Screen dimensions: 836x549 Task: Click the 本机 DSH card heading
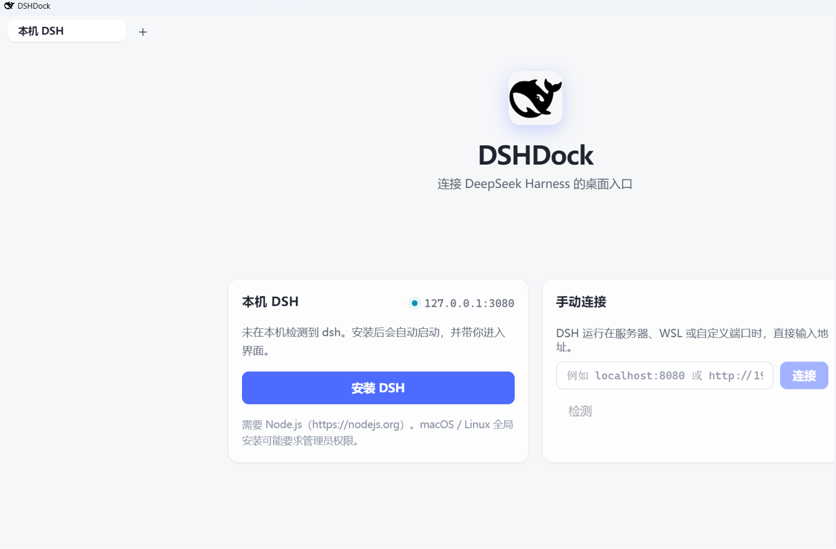point(270,302)
